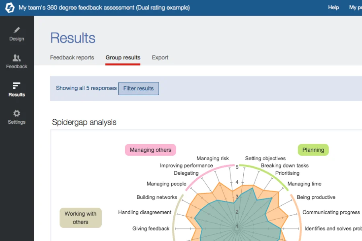Image resolution: width=362 pixels, height=241 pixels.
Task: Select the Results bars icon
Action: pos(16,86)
